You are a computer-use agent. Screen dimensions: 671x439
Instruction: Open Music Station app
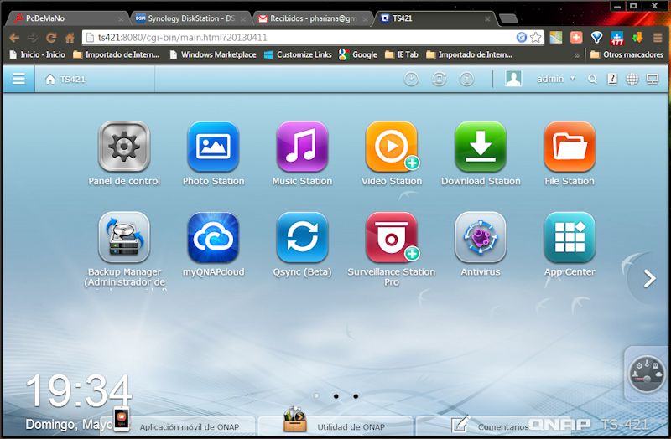[x=302, y=147]
